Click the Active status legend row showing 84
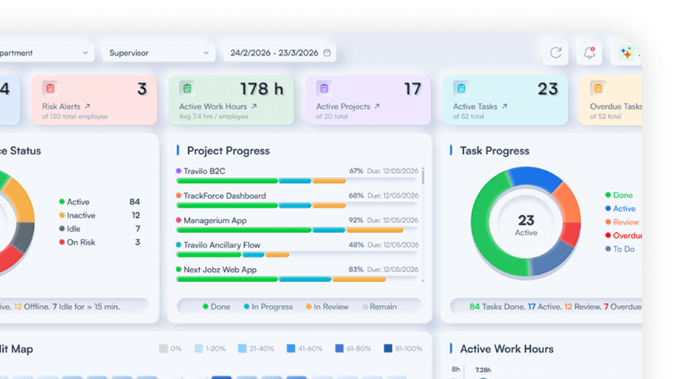This screenshot has height=379, width=675. (x=99, y=202)
